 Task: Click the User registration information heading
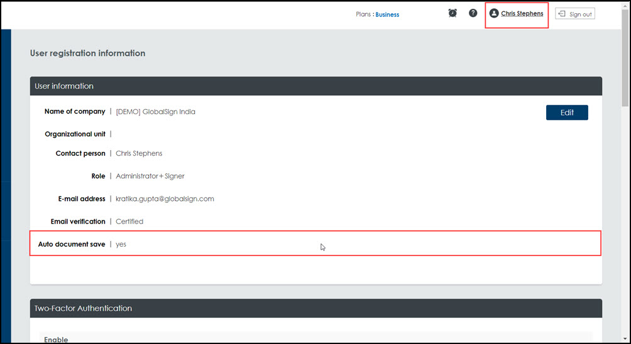click(x=88, y=53)
